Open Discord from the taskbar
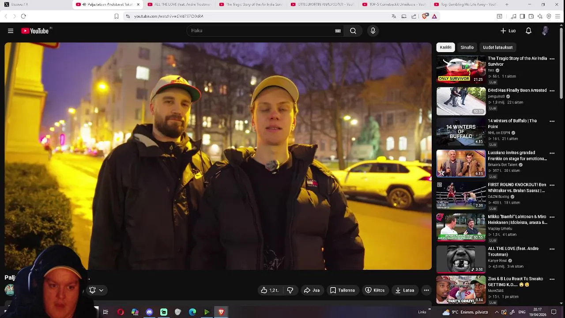Image resolution: width=565 pixels, height=318 pixels. tap(149, 312)
